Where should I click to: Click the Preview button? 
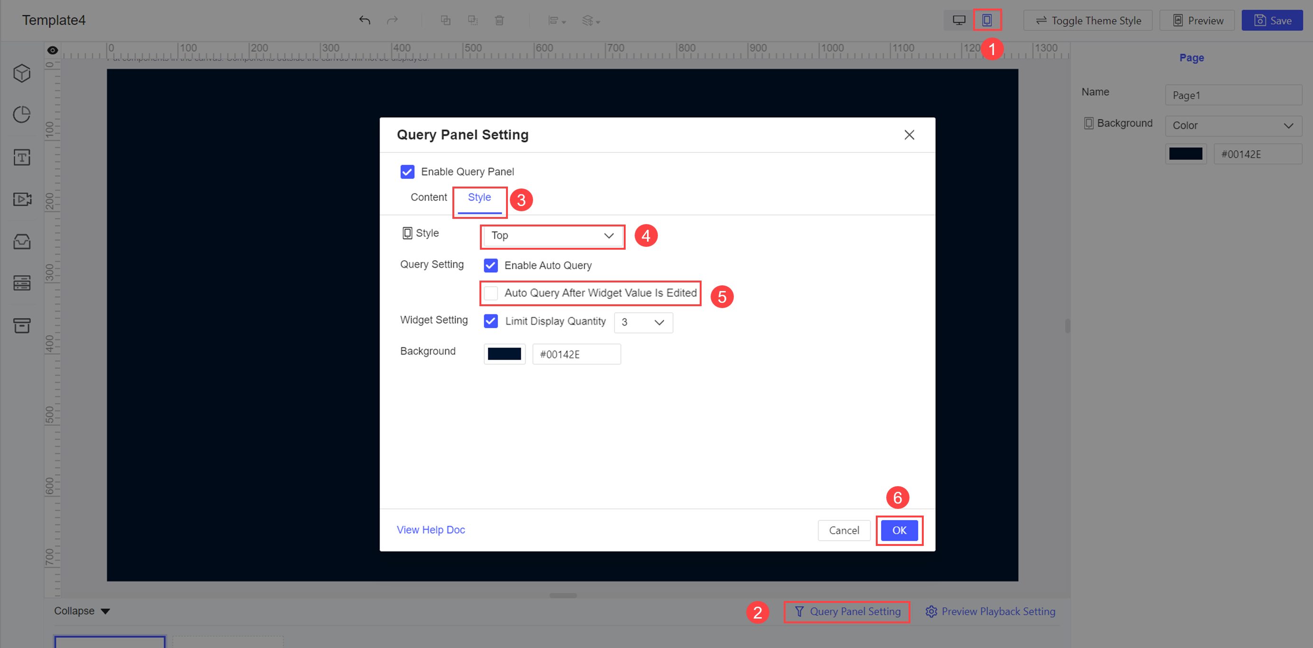pos(1197,20)
